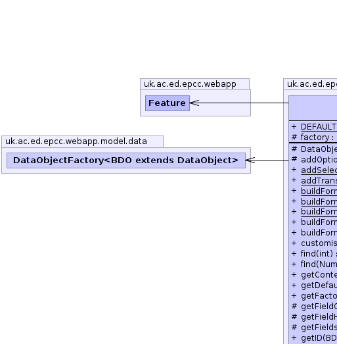Select the Feature class box
Screen dimensions: 337x344
point(168,103)
